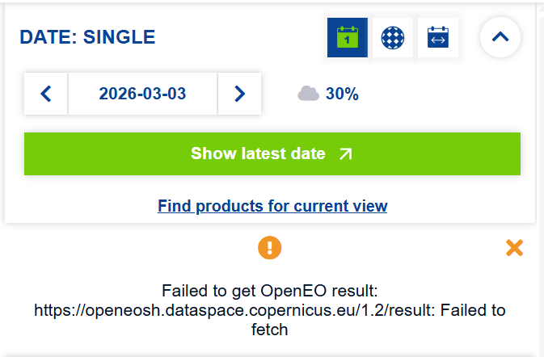This screenshot has height=357, width=544.
Task: Click the word 'fetch' ending the error
Action: (x=272, y=330)
